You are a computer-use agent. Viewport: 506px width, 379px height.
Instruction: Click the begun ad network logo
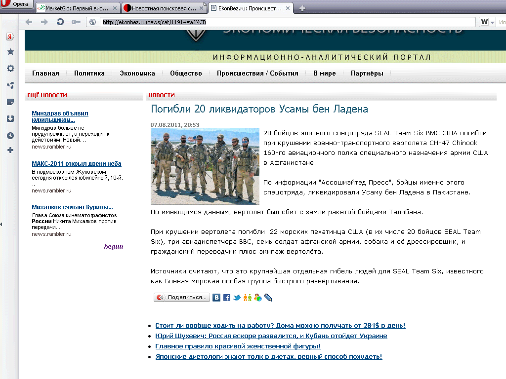coord(114,247)
